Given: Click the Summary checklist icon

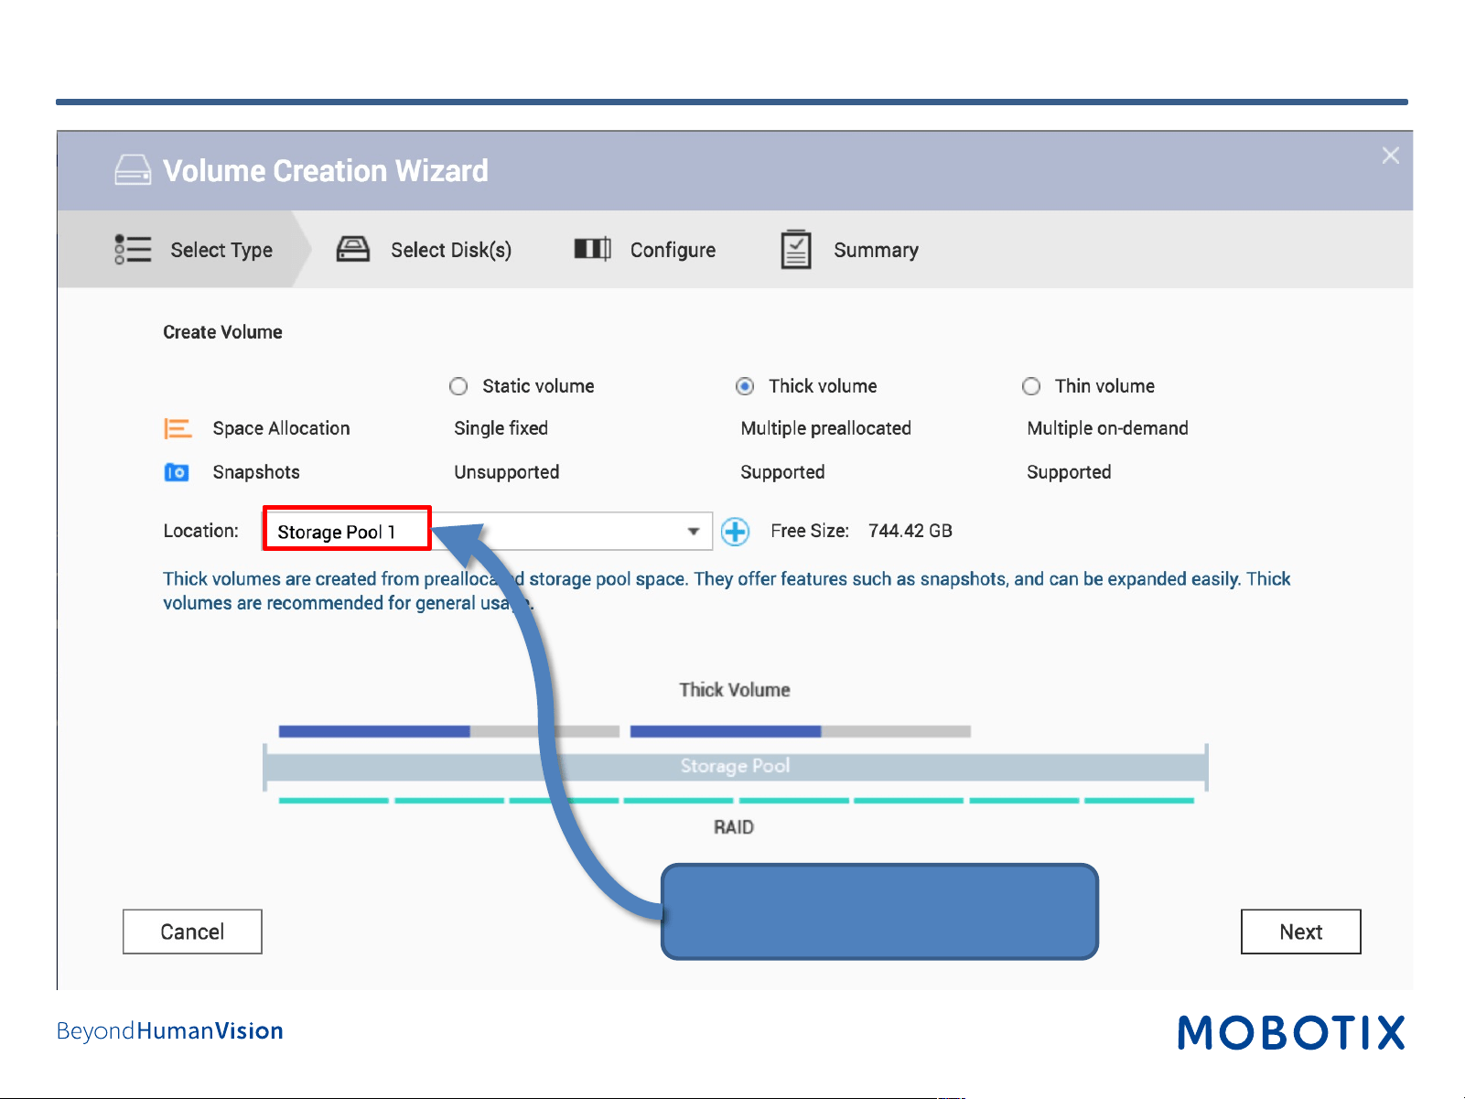Looking at the screenshot, I should [796, 249].
